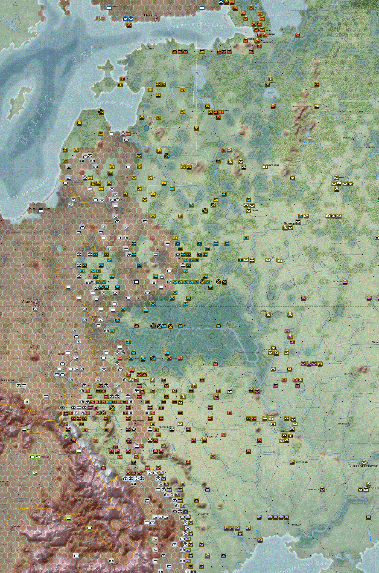
Task: Click the Helsinki city label
Action: tap(151, 15)
